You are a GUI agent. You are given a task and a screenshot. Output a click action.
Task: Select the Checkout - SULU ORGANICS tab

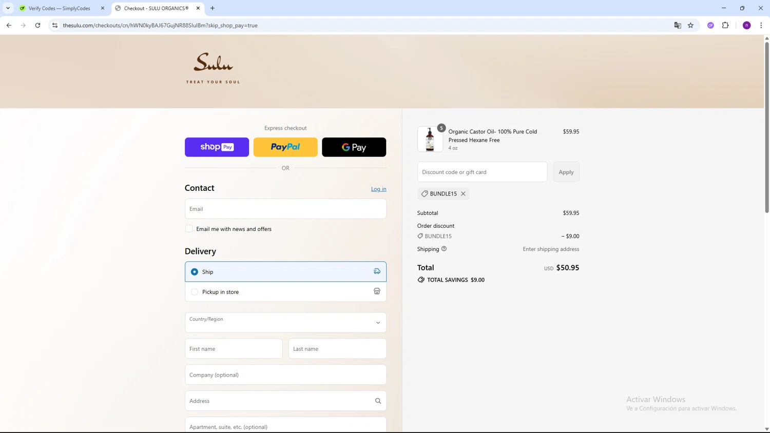(156, 8)
